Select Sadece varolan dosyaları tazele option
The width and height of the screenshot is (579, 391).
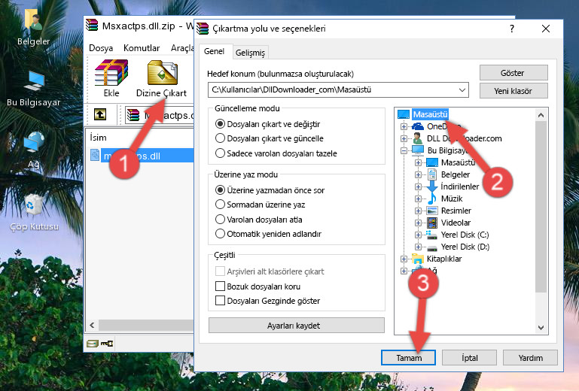pyautogui.click(x=220, y=153)
